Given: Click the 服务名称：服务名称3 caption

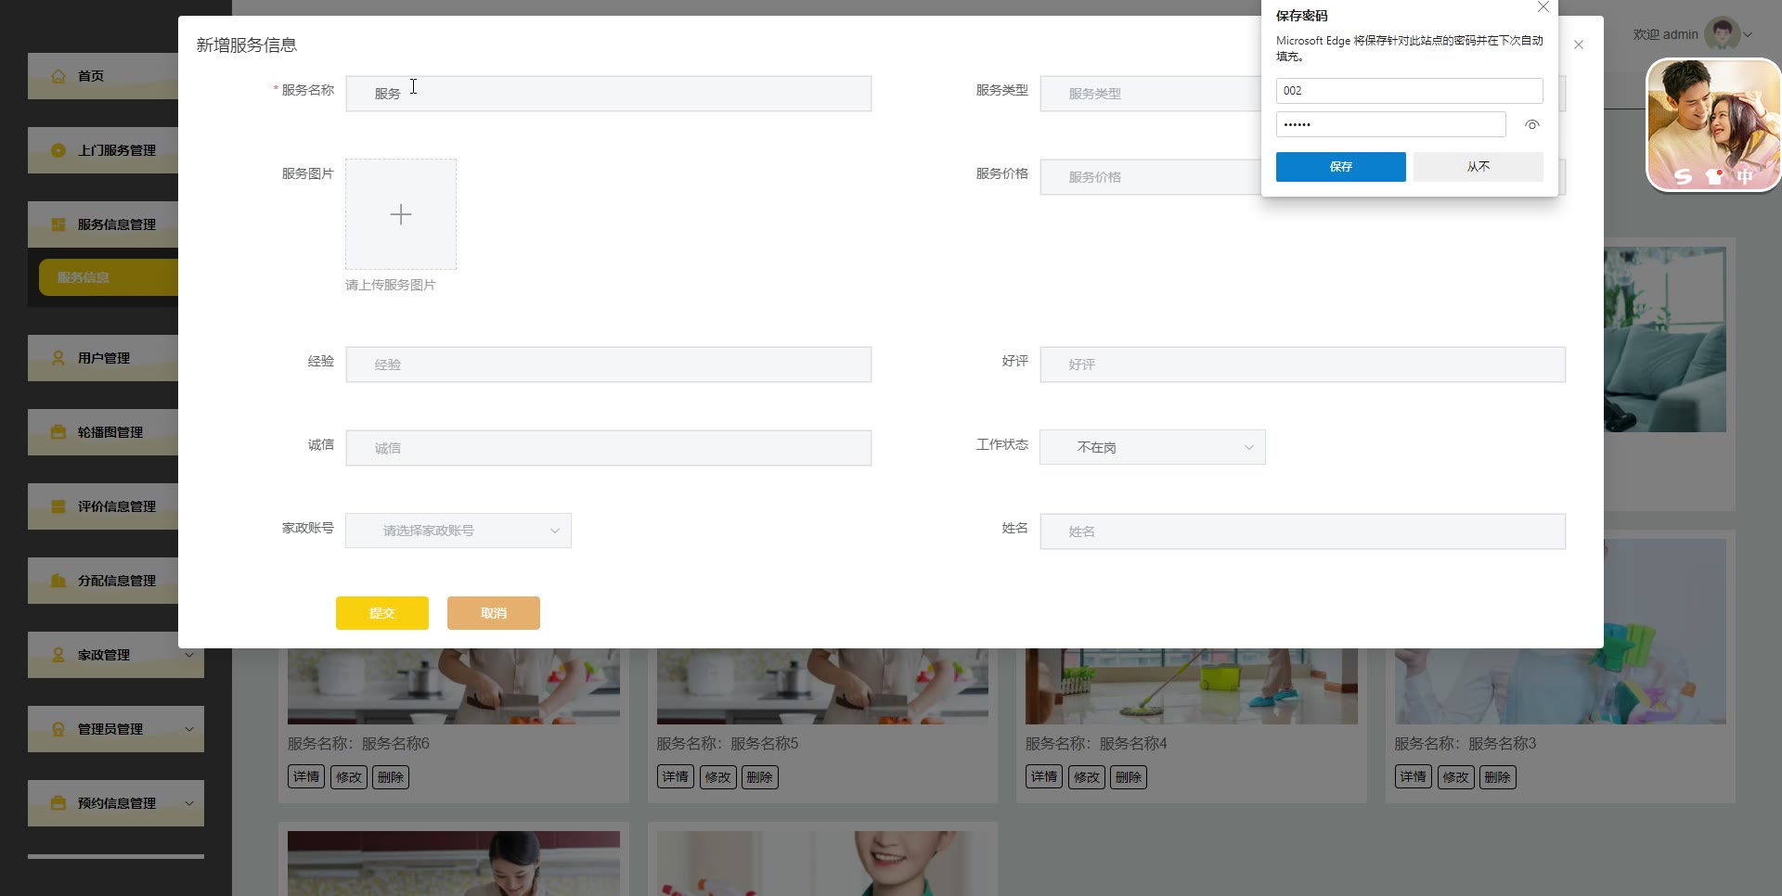Looking at the screenshot, I should click(1466, 744).
